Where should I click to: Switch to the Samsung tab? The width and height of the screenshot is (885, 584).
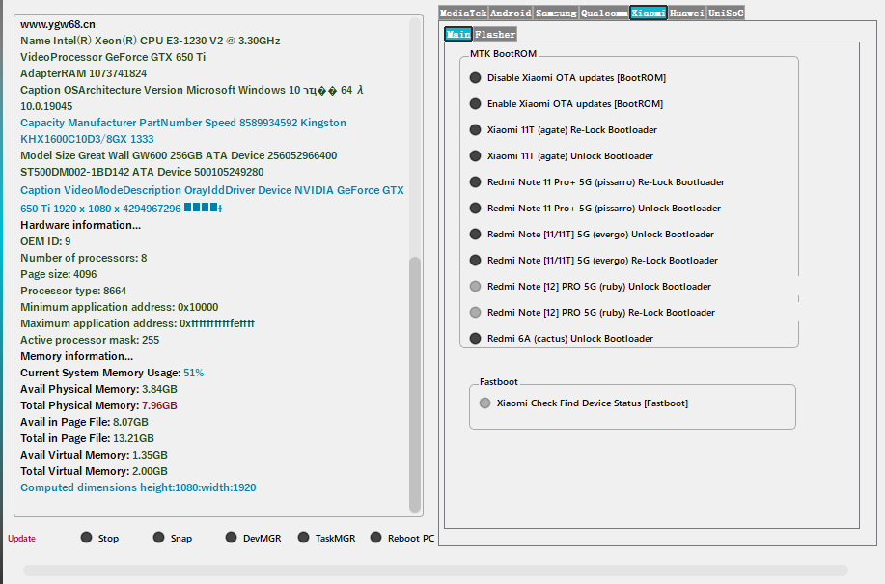(556, 13)
